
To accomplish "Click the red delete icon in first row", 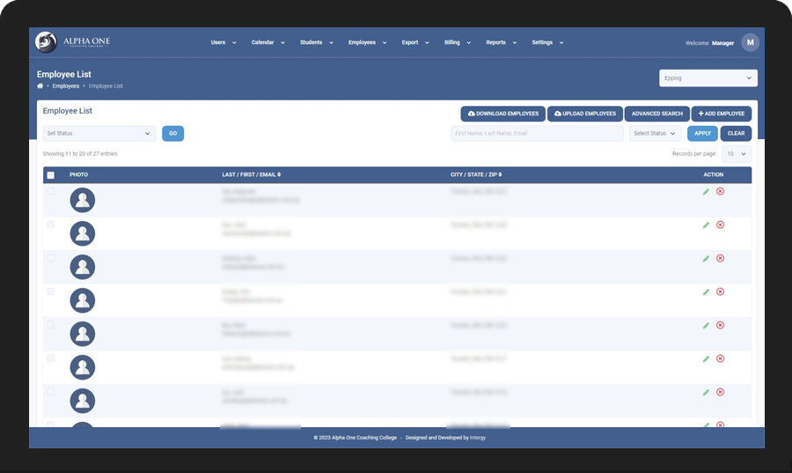I will click(x=720, y=191).
